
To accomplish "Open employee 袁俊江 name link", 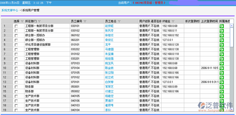I will point(109,40).
